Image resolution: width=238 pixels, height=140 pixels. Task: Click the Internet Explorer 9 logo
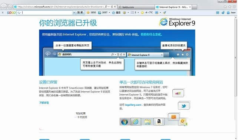click(x=177, y=22)
